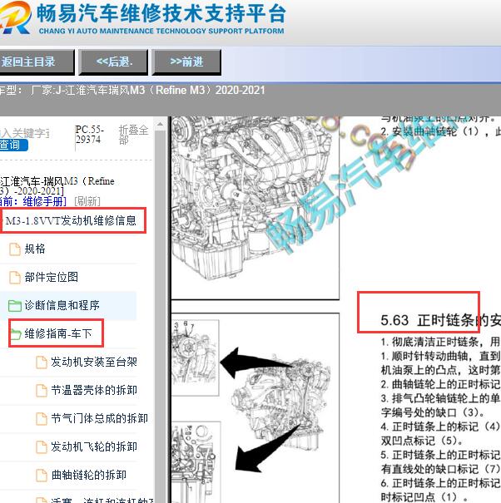The image size is (501, 503).
Task: Expand the 诊断信息和程序 folder
Action: pos(62,305)
